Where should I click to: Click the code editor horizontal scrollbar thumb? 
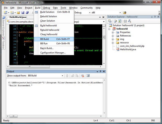30,67
